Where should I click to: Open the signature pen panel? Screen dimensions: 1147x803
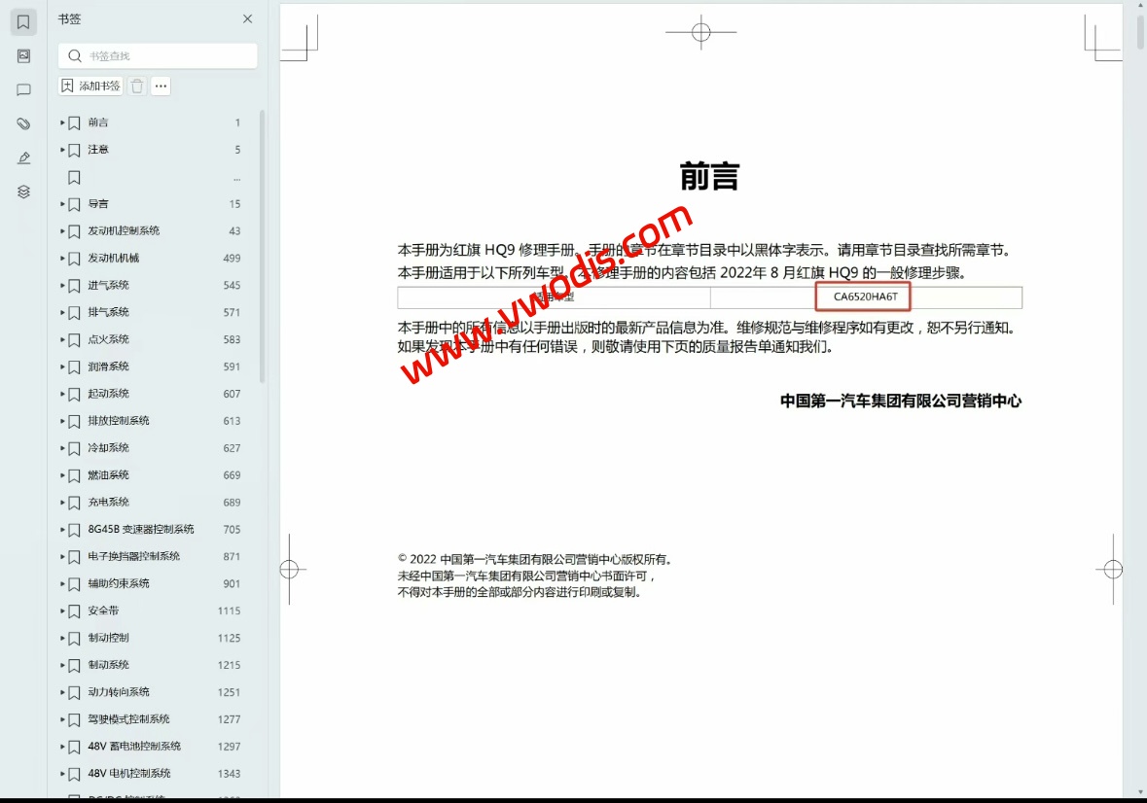[x=23, y=157]
